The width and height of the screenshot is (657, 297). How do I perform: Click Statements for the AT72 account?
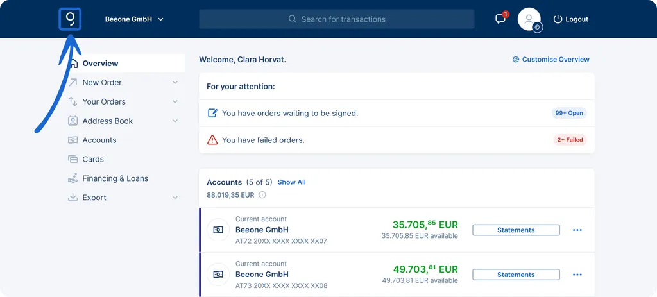click(516, 230)
